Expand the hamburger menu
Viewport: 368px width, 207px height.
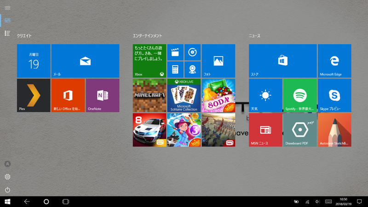pyautogui.click(x=7, y=8)
